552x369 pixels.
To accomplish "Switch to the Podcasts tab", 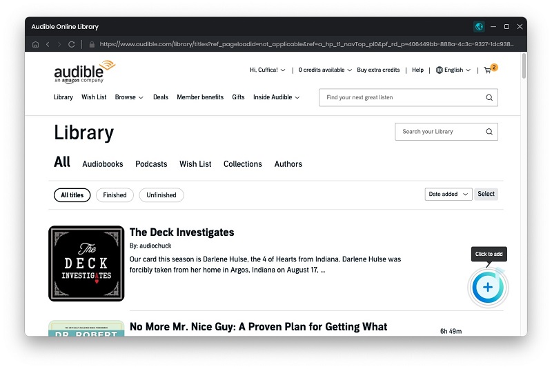I will click(151, 164).
